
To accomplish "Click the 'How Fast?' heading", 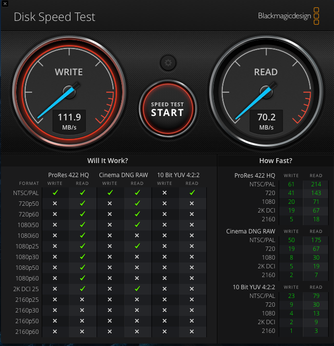I will (276, 161).
